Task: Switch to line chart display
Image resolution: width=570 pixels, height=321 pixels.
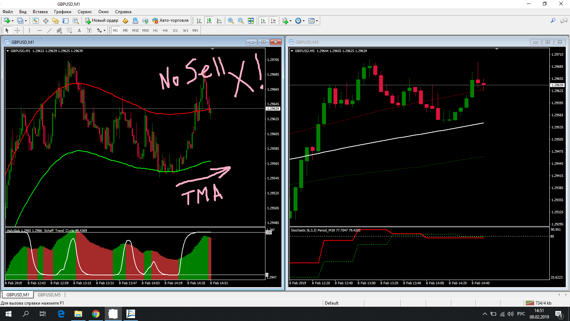Action: pyautogui.click(x=219, y=21)
